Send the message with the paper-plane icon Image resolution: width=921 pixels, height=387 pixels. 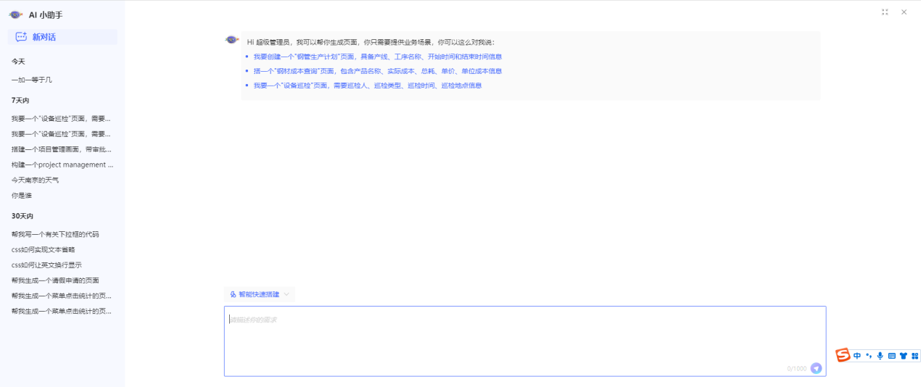817,368
